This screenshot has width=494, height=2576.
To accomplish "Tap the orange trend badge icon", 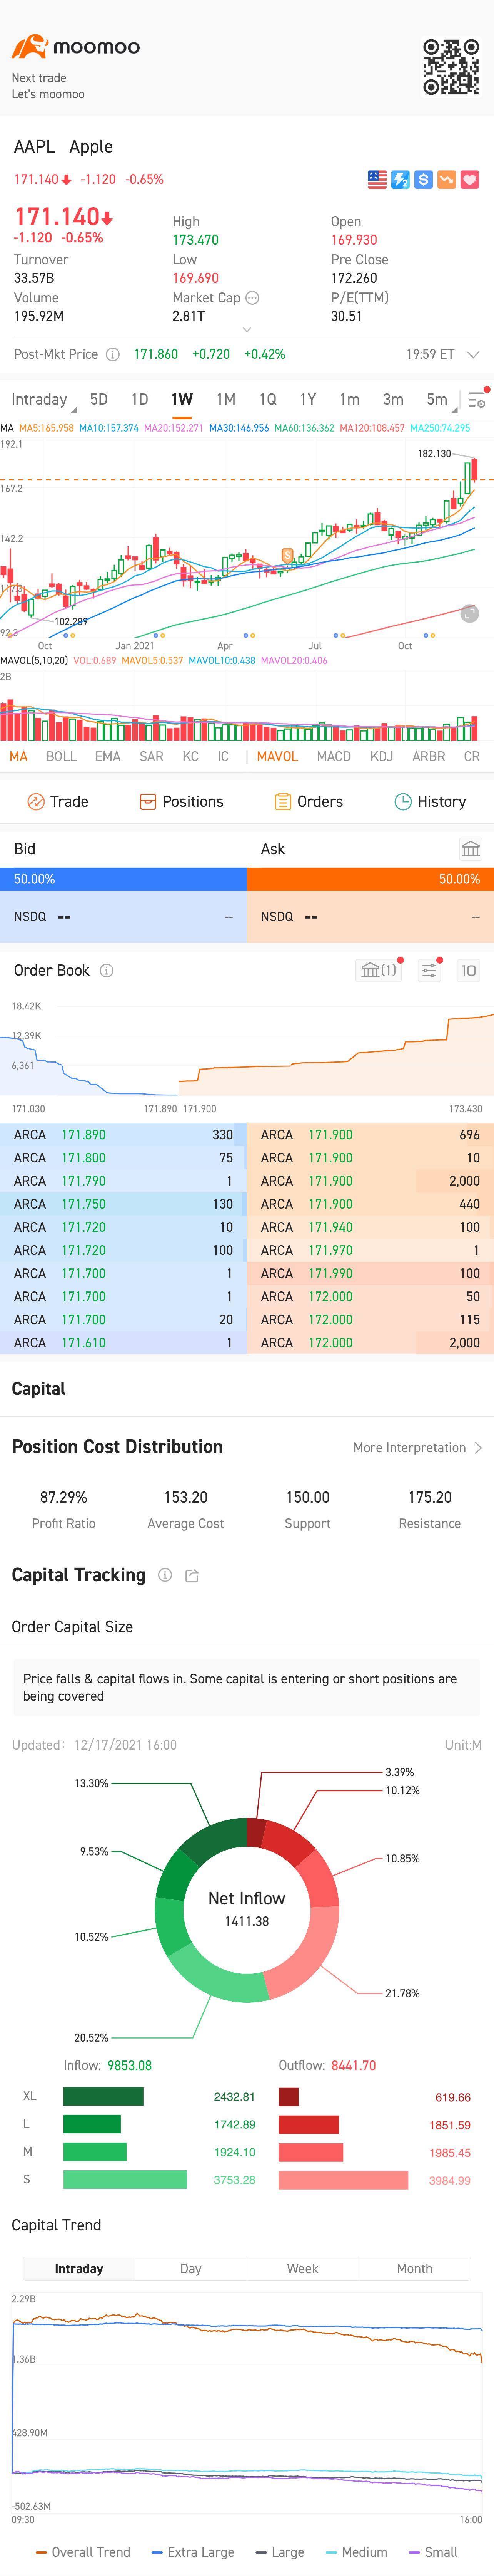I will coord(446,180).
